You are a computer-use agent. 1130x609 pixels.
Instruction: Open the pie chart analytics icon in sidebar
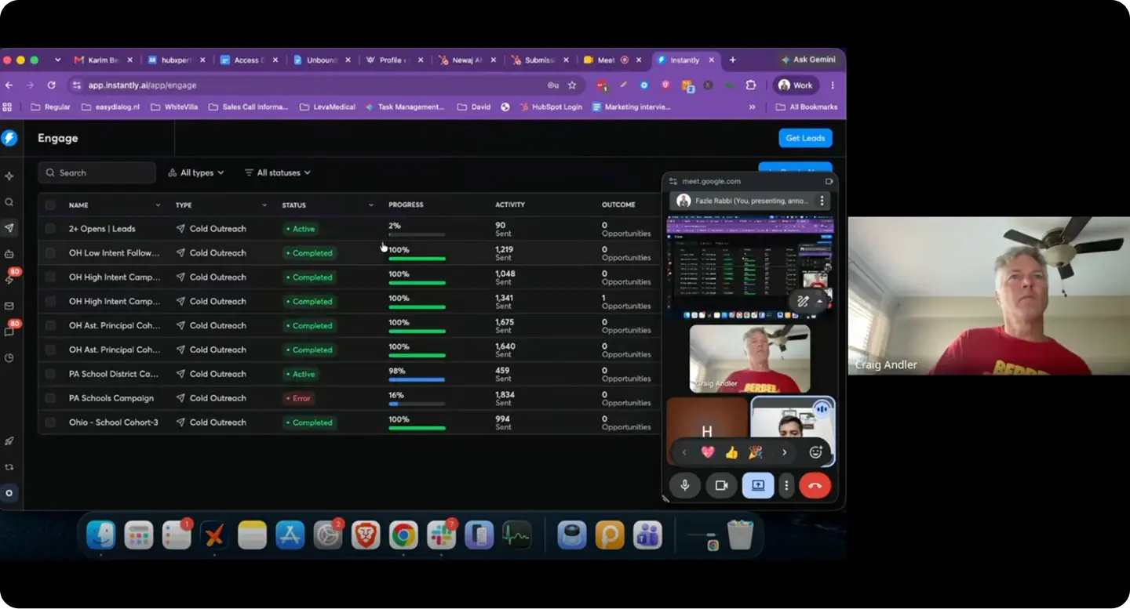(x=9, y=357)
